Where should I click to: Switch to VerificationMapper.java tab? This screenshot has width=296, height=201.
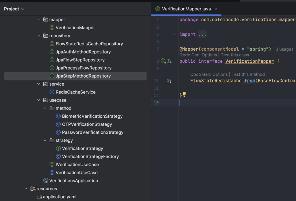(x=186, y=9)
